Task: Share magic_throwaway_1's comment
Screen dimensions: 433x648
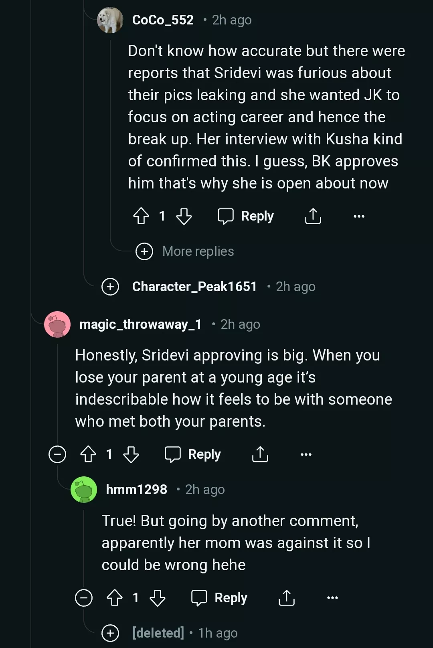Action: coord(260,454)
